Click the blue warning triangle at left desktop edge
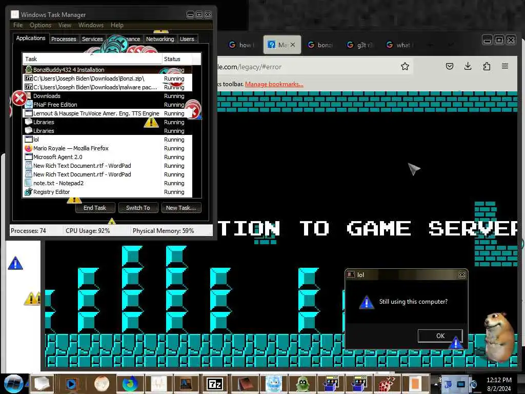Screen dimensions: 525x394 click(15, 263)
